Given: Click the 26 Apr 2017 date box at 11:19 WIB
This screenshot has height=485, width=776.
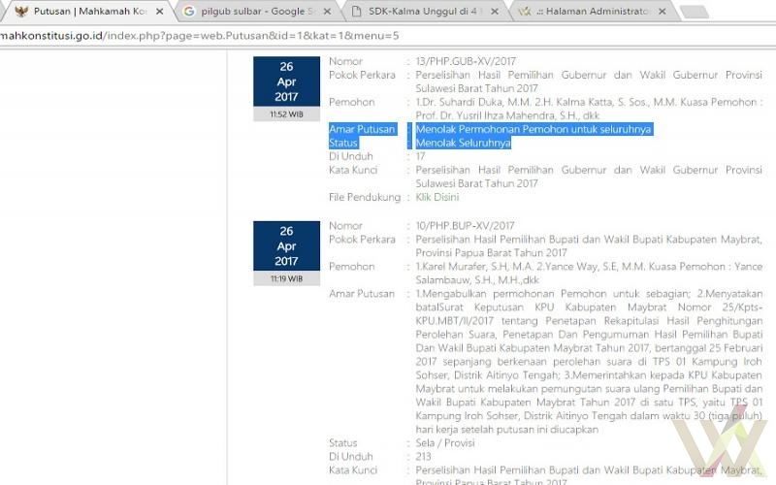Looking at the screenshot, I should 286,246.
